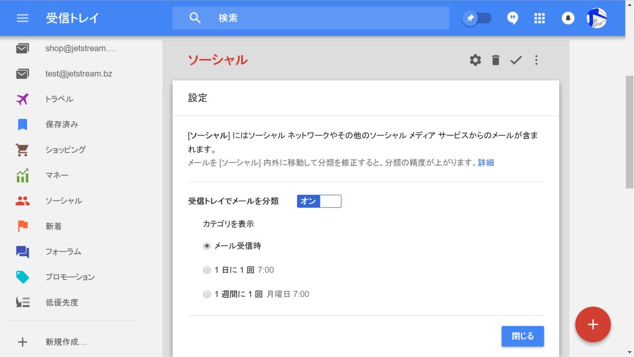Viewport: 635px width, 357px height.
Task: Click the red compose plus button
Action: (593, 325)
